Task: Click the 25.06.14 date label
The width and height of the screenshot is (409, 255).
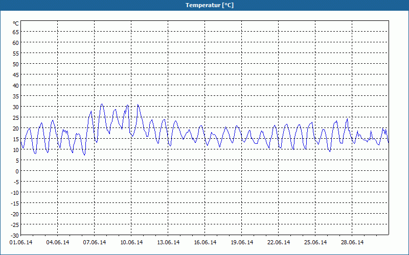Action: (x=315, y=242)
